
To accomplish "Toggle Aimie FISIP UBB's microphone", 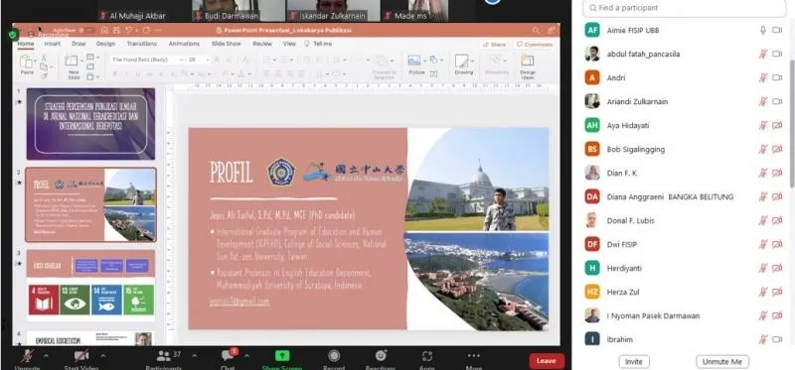I will [762, 31].
